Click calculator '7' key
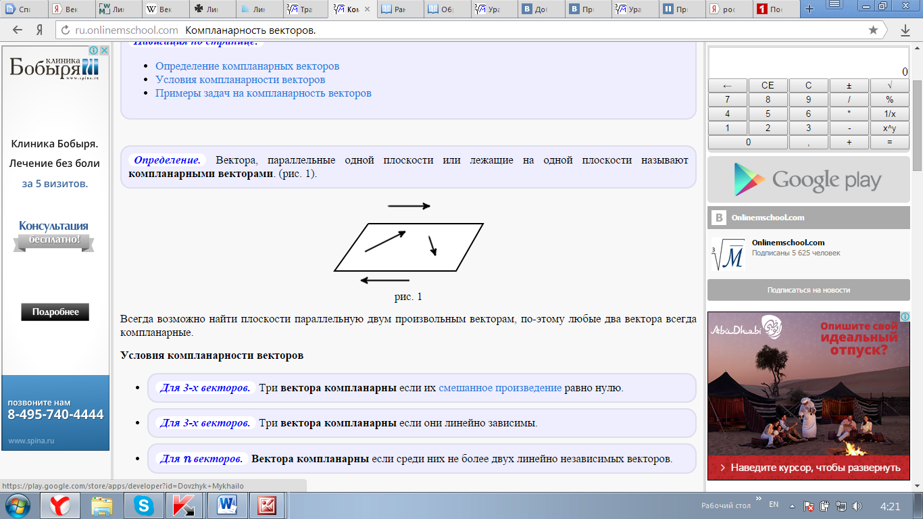 pos(728,100)
